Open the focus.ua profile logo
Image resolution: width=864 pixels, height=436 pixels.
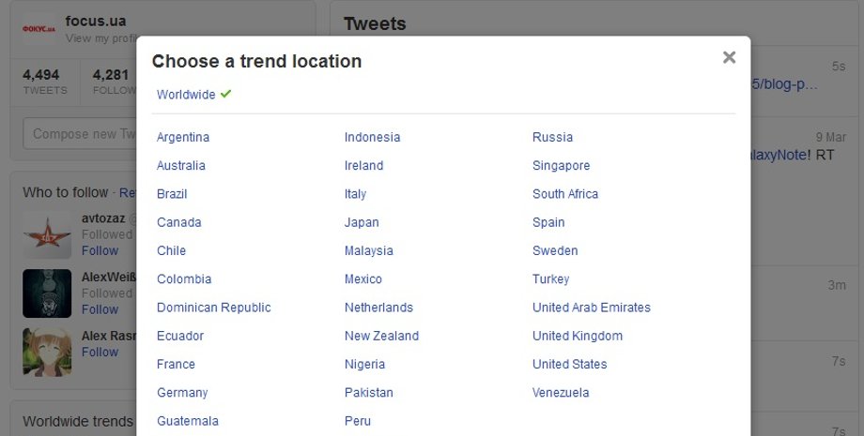pos(39,28)
